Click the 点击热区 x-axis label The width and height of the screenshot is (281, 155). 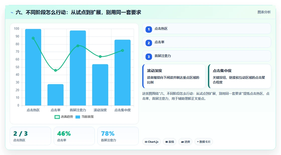33,110
